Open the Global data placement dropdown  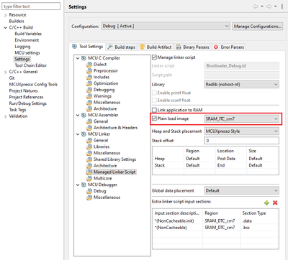click(x=242, y=190)
